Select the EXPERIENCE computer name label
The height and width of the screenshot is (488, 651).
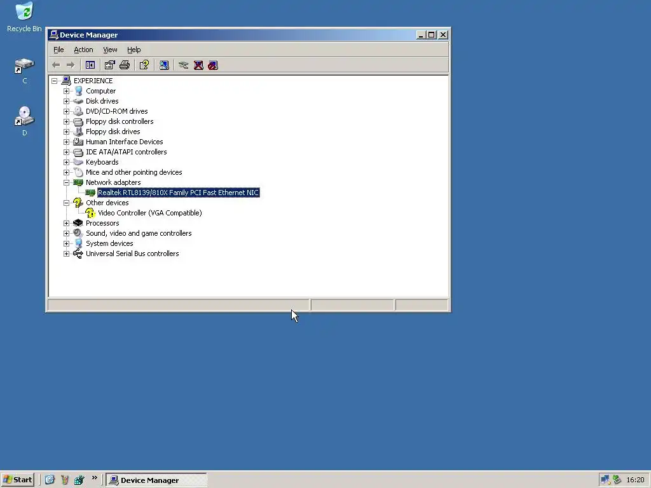tap(93, 81)
